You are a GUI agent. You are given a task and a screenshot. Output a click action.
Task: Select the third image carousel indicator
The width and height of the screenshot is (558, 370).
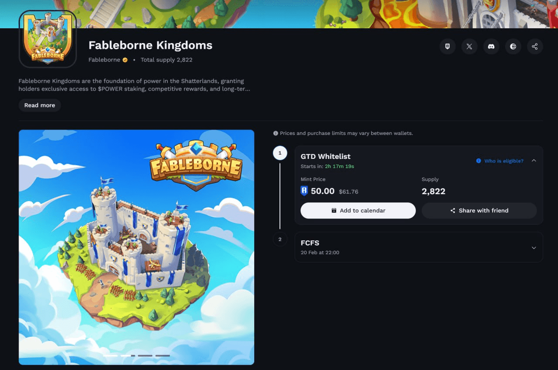coord(145,356)
